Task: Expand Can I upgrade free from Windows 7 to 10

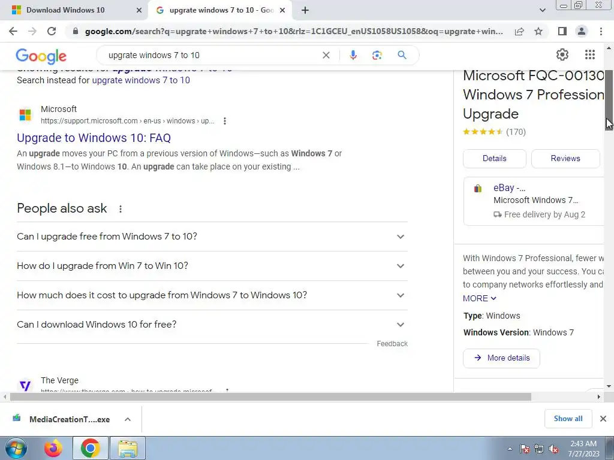Action: [212, 237]
